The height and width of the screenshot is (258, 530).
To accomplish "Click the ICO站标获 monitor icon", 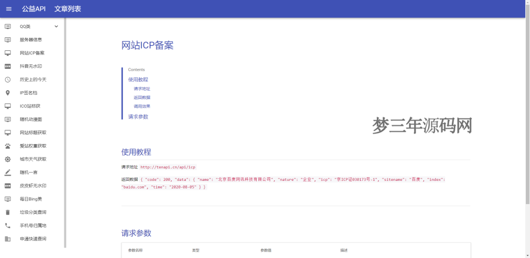I will click(x=8, y=106).
